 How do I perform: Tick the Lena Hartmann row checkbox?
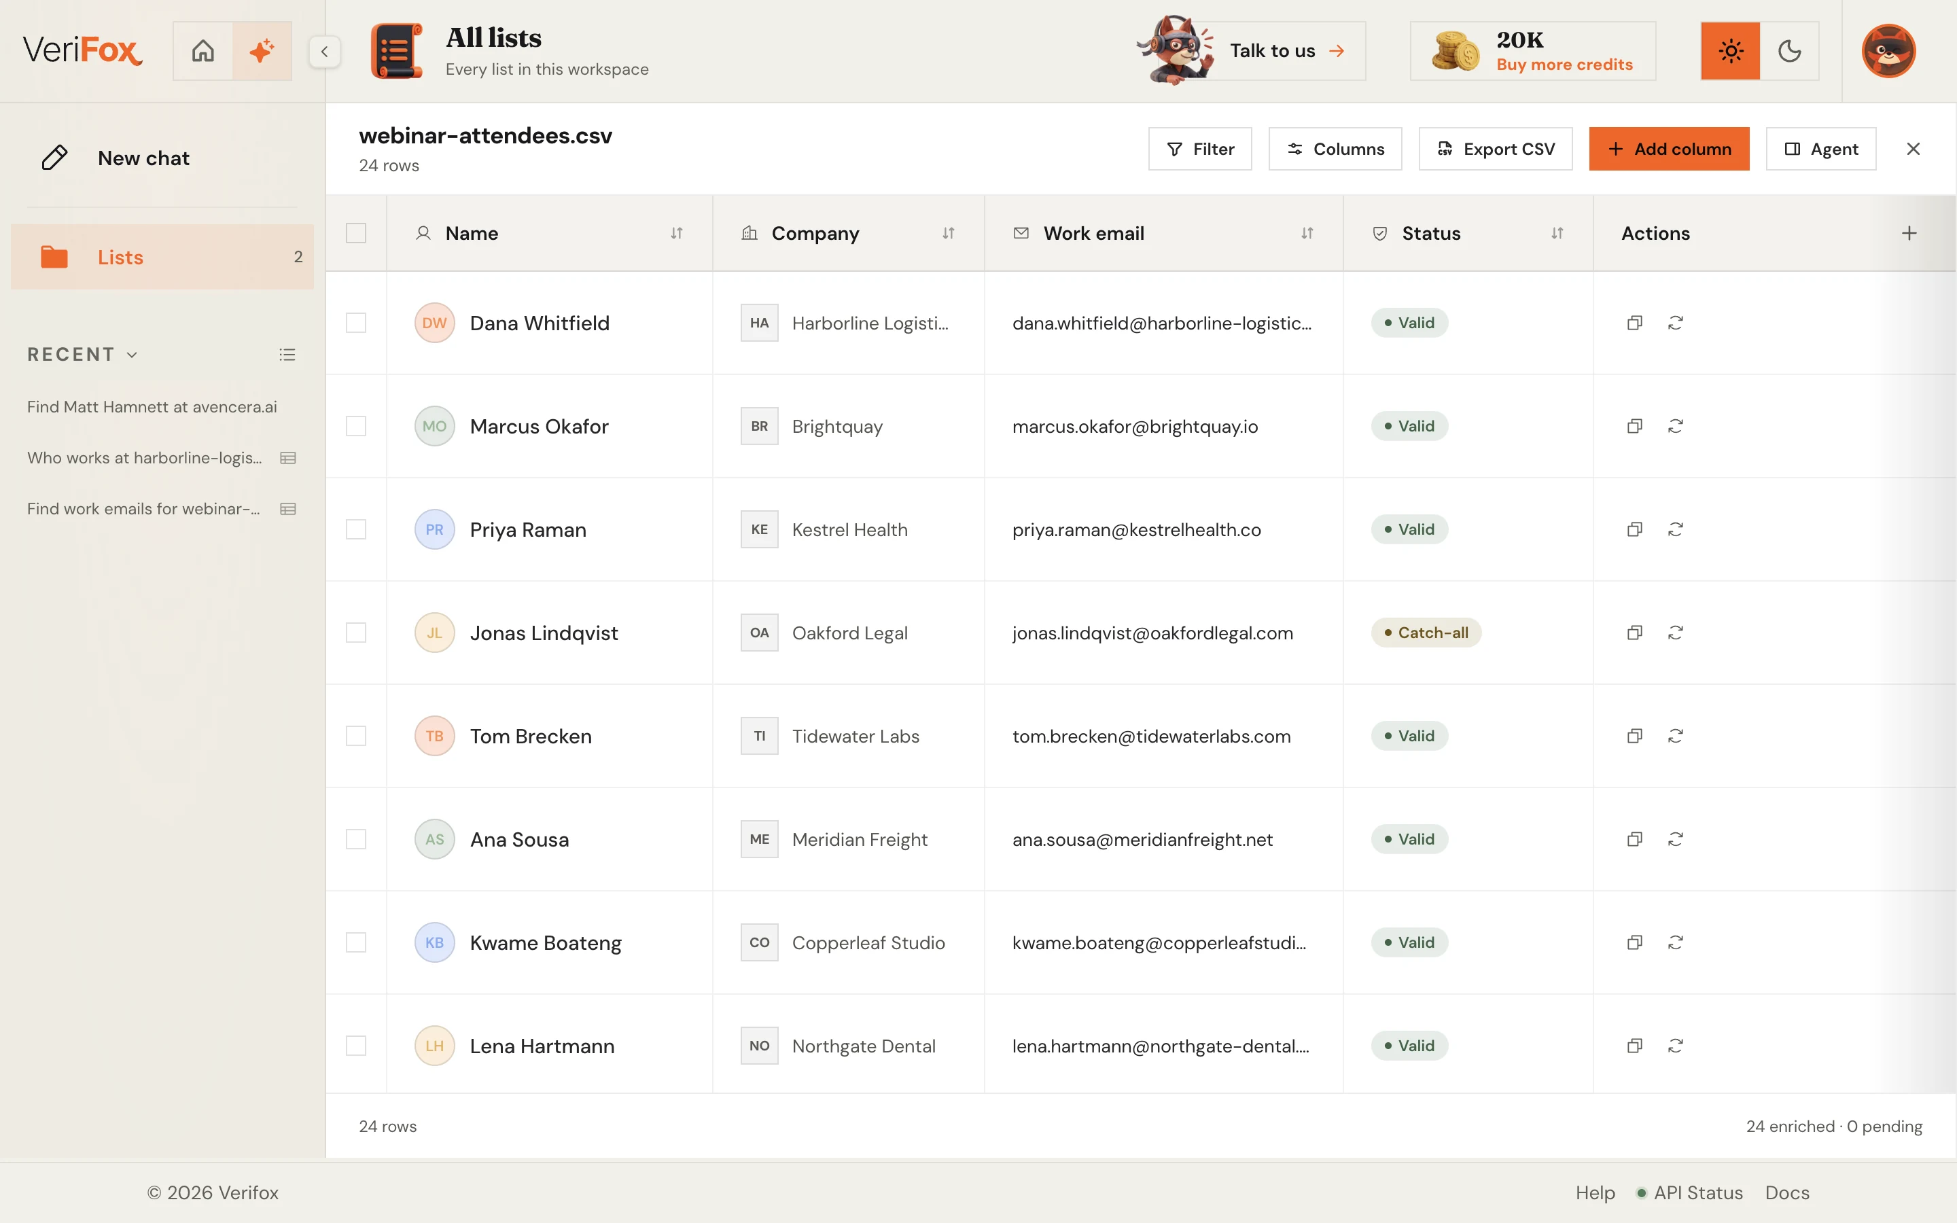click(x=356, y=1046)
